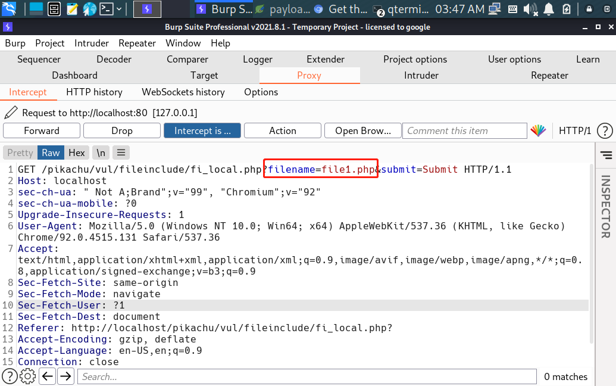The width and height of the screenshot is (616, 386).
Task: Open the network connections tray icon
Action: pos(495,9)
